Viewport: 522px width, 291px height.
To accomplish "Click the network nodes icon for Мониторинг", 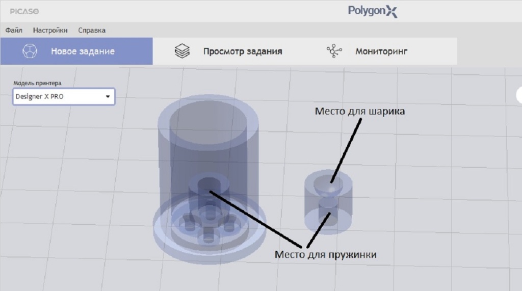I will point(334,51).
